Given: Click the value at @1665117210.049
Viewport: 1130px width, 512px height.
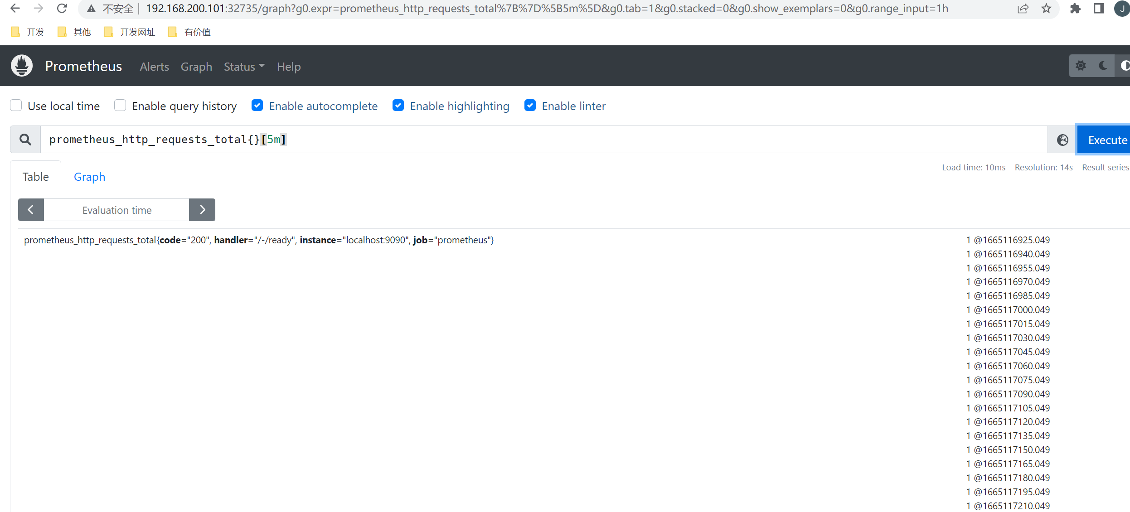Looking at the screenshot, I should click(1008, 506).
